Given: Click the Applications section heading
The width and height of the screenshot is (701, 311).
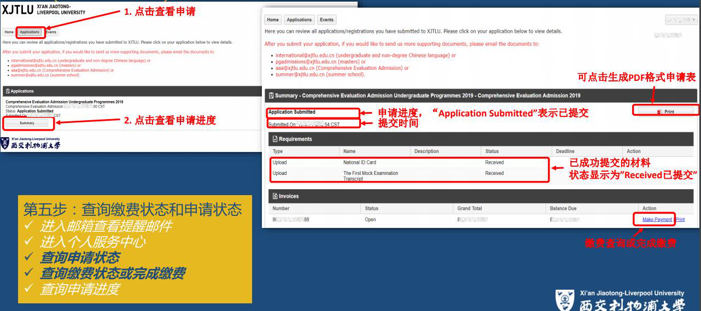Looking at the screenshot, I should click(x=22, y=91).
